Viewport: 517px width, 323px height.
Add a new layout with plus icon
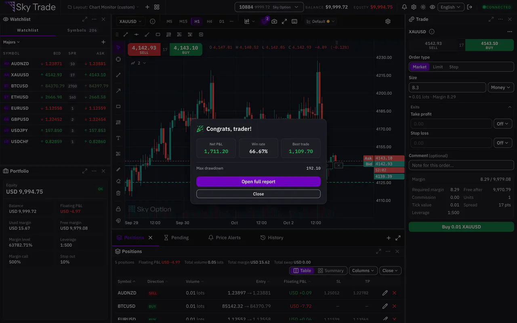pyautogui.click(x=147, y=7)
